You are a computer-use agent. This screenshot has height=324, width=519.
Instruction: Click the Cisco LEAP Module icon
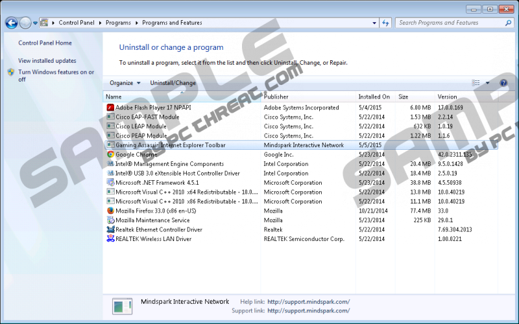110,126
